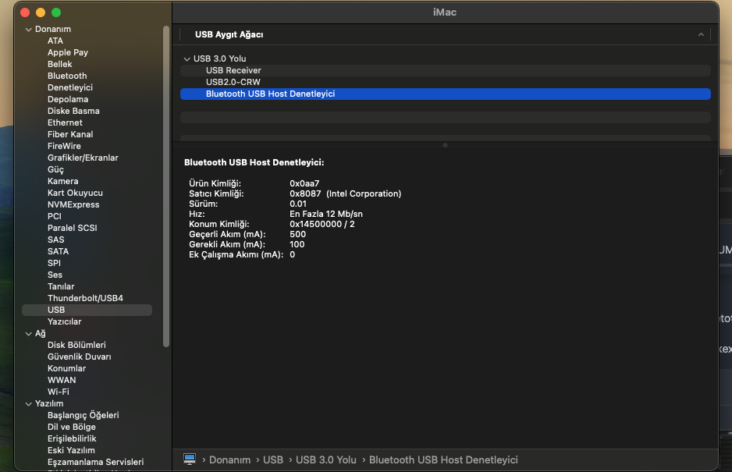Click the USB Aygıt Ağacı sort chevron
This screenshot has width=732, height=472.
coord(701,35)
